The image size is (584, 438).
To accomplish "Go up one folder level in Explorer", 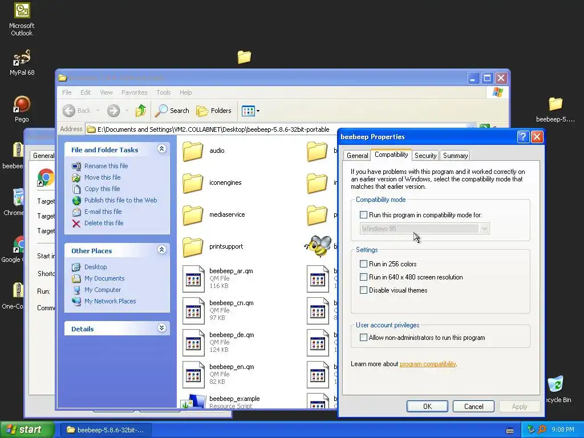I will (141, 111).
